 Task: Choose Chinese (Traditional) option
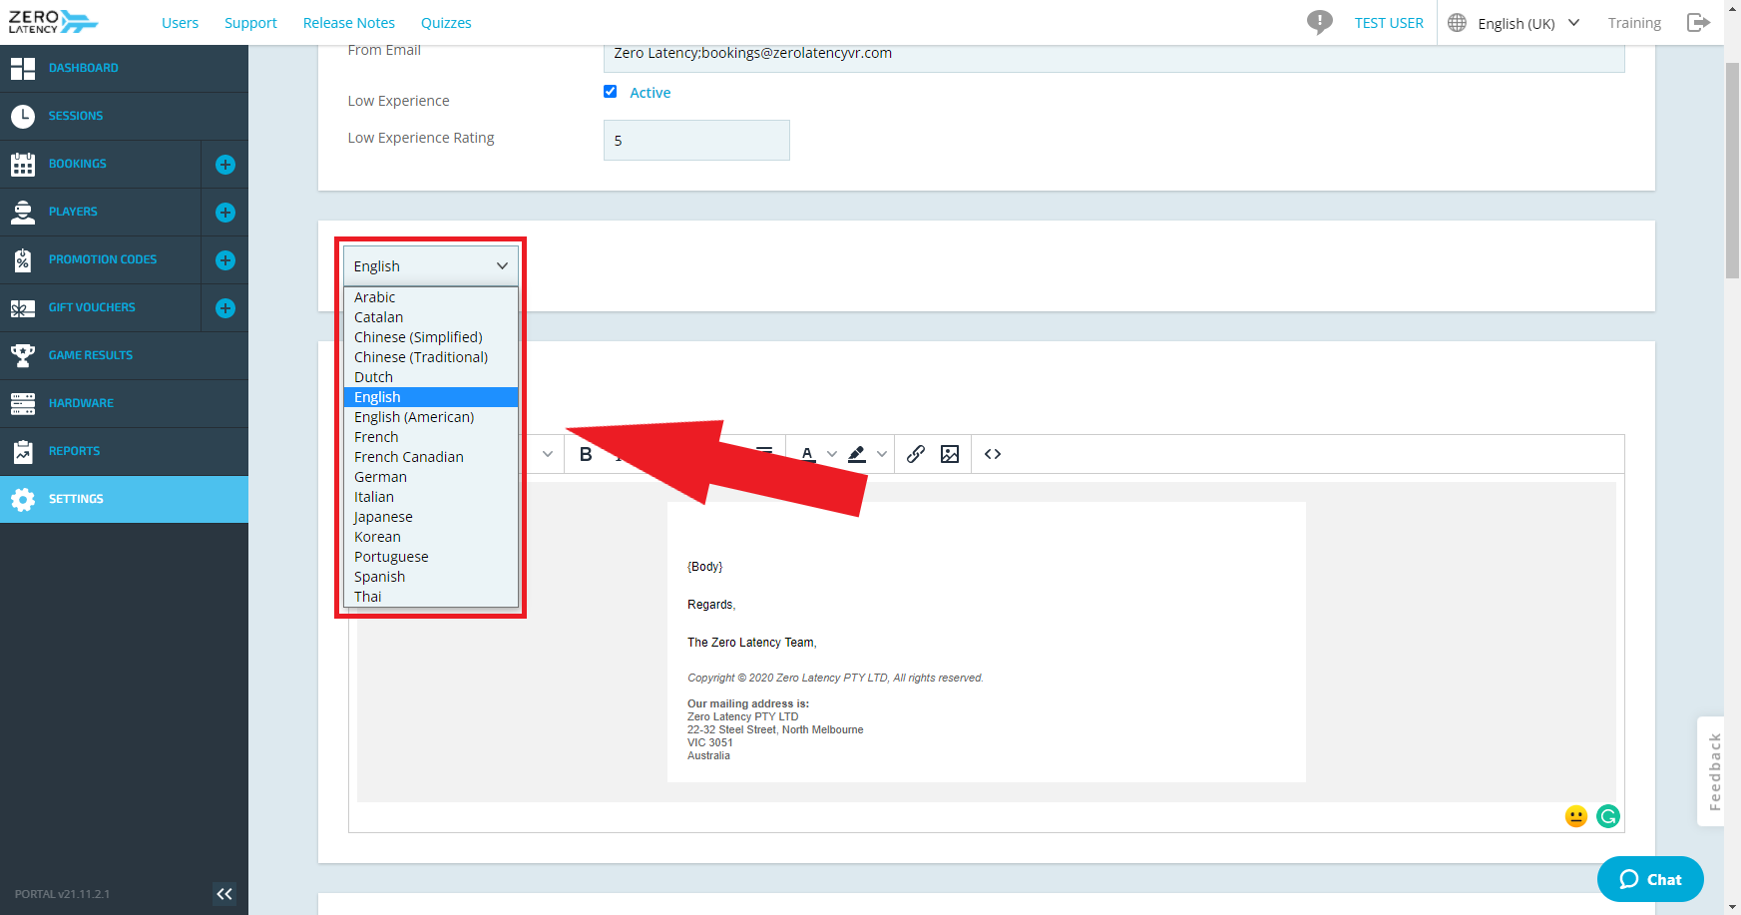[x=431, y=357]
